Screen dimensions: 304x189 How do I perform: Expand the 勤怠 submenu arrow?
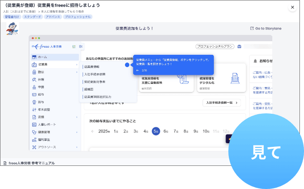[x=77, y=72]
